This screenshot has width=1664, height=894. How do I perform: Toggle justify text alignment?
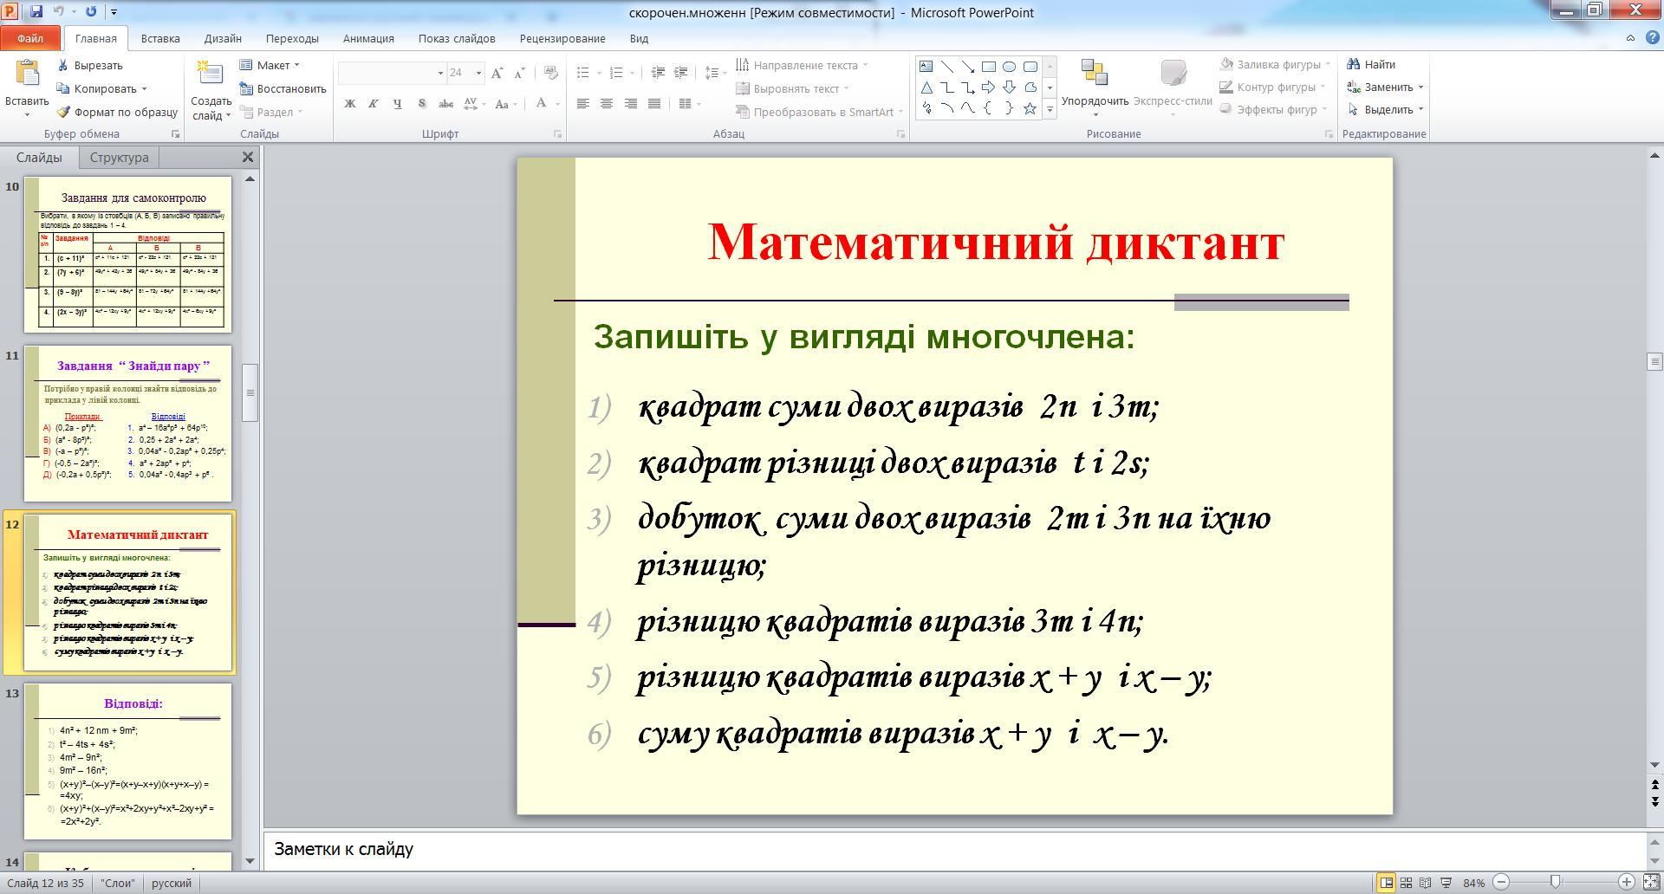tap(654, 104)
